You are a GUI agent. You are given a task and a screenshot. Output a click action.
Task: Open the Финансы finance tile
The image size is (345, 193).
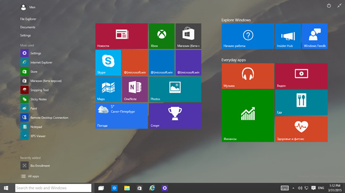248,116
